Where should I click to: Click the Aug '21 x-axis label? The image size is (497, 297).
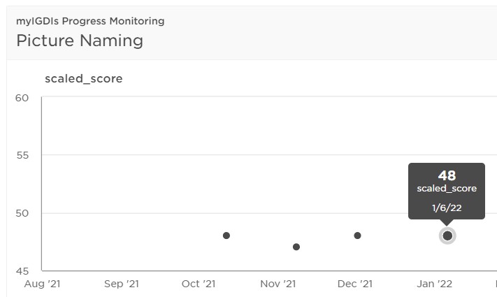coord(42,284)
